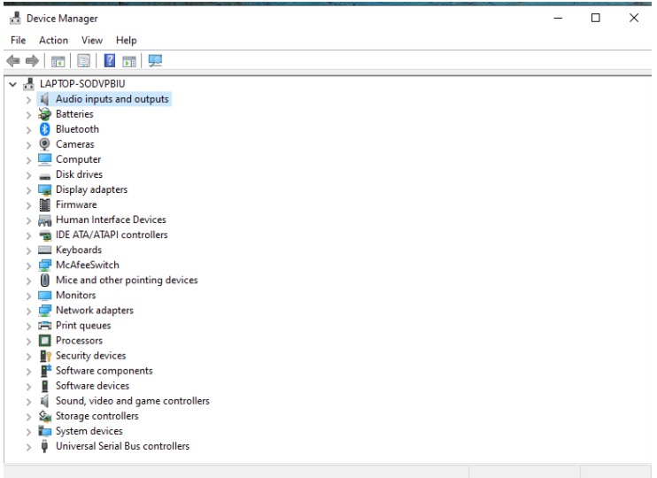657x478 pixels.
Task: Select the Software devices label
Action: tap(93, 386)
